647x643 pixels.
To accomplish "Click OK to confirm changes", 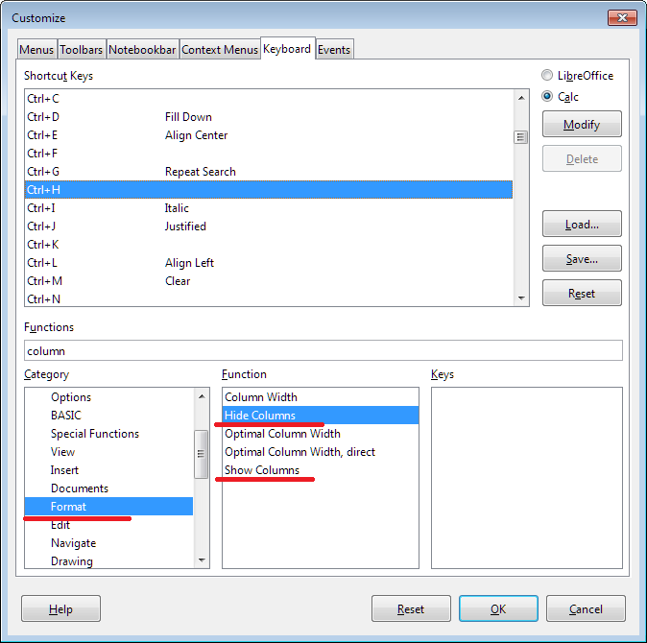I will 497,609.
